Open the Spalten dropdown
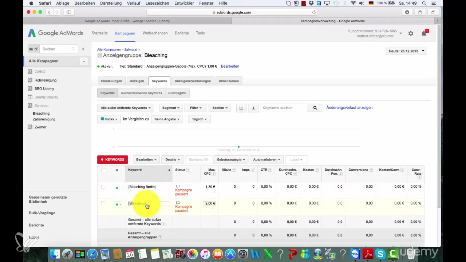 click(220, 108)
